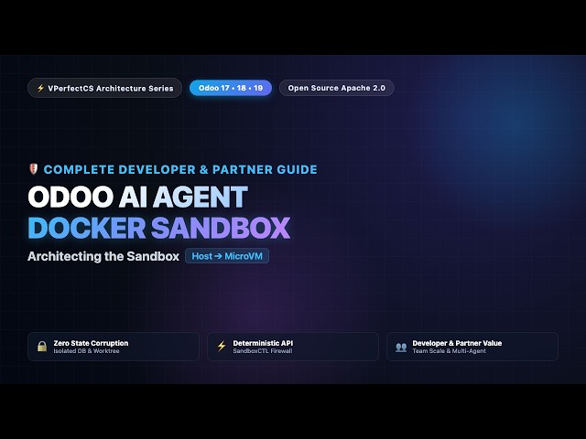This screenshot has width=586, height=439.
Task: Click the Complete Developer & Partner Guide heading
Action: coord(180,169)
